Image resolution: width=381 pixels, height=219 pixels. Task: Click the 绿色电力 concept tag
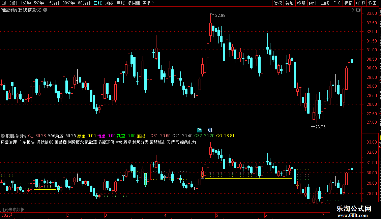click(188, 142)
